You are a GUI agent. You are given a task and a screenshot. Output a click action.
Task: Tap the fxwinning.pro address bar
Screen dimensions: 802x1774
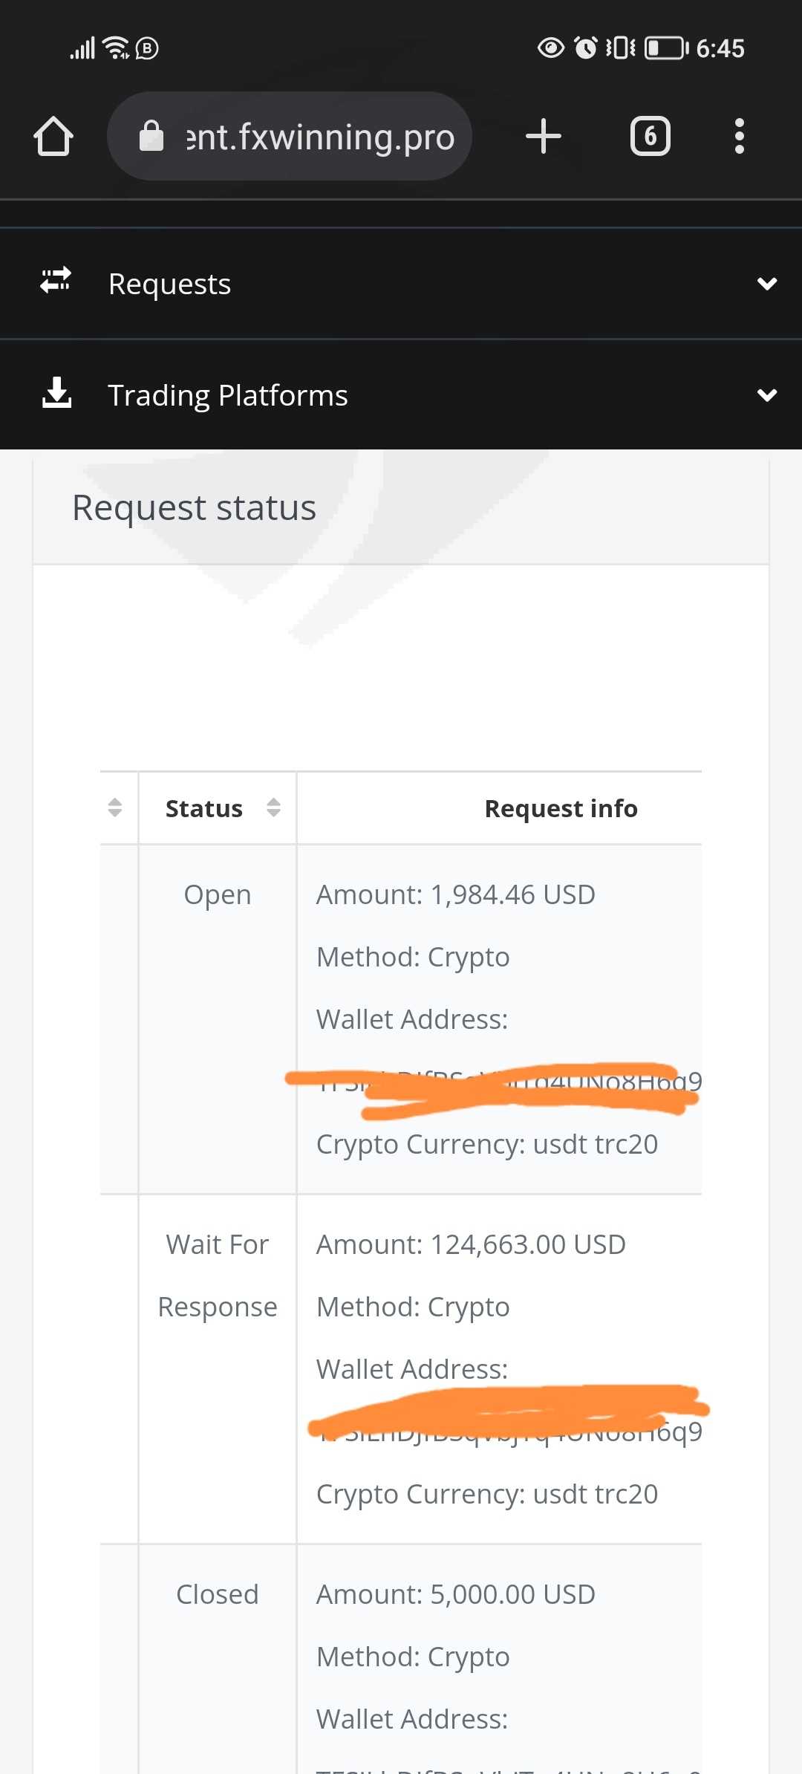point(319,137)
